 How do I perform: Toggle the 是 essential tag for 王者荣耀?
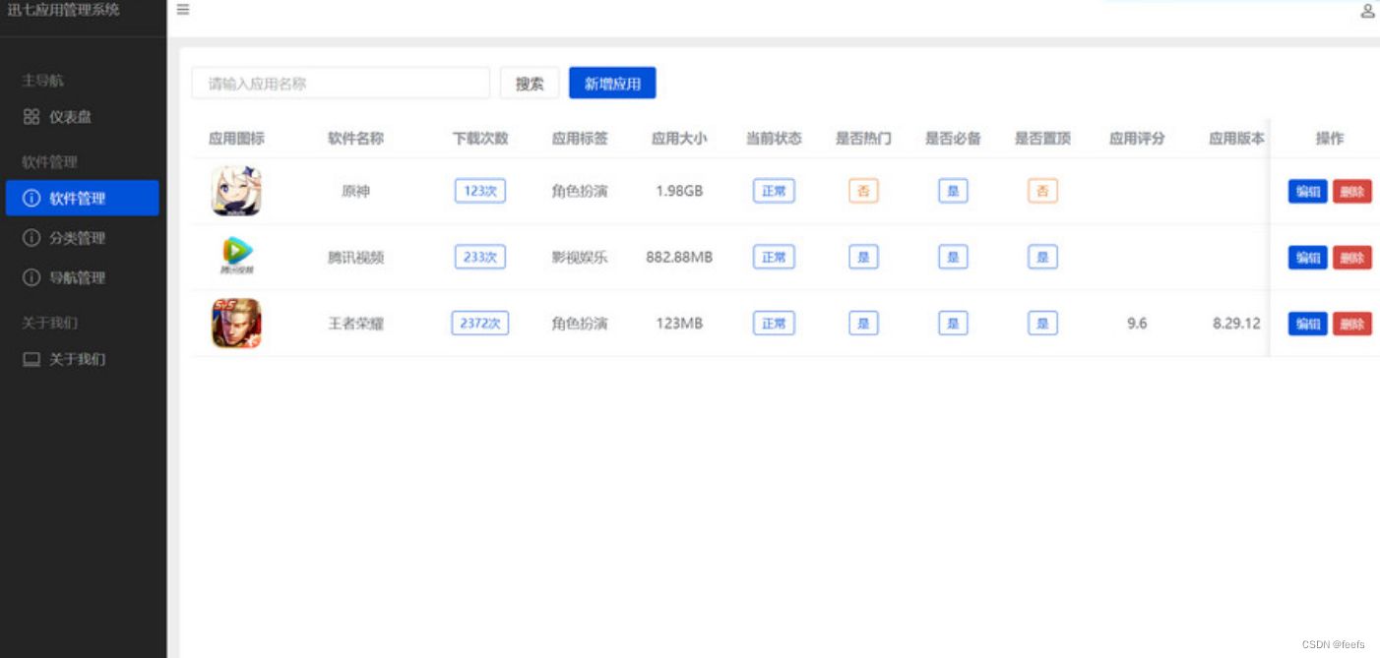click(952, 323)
